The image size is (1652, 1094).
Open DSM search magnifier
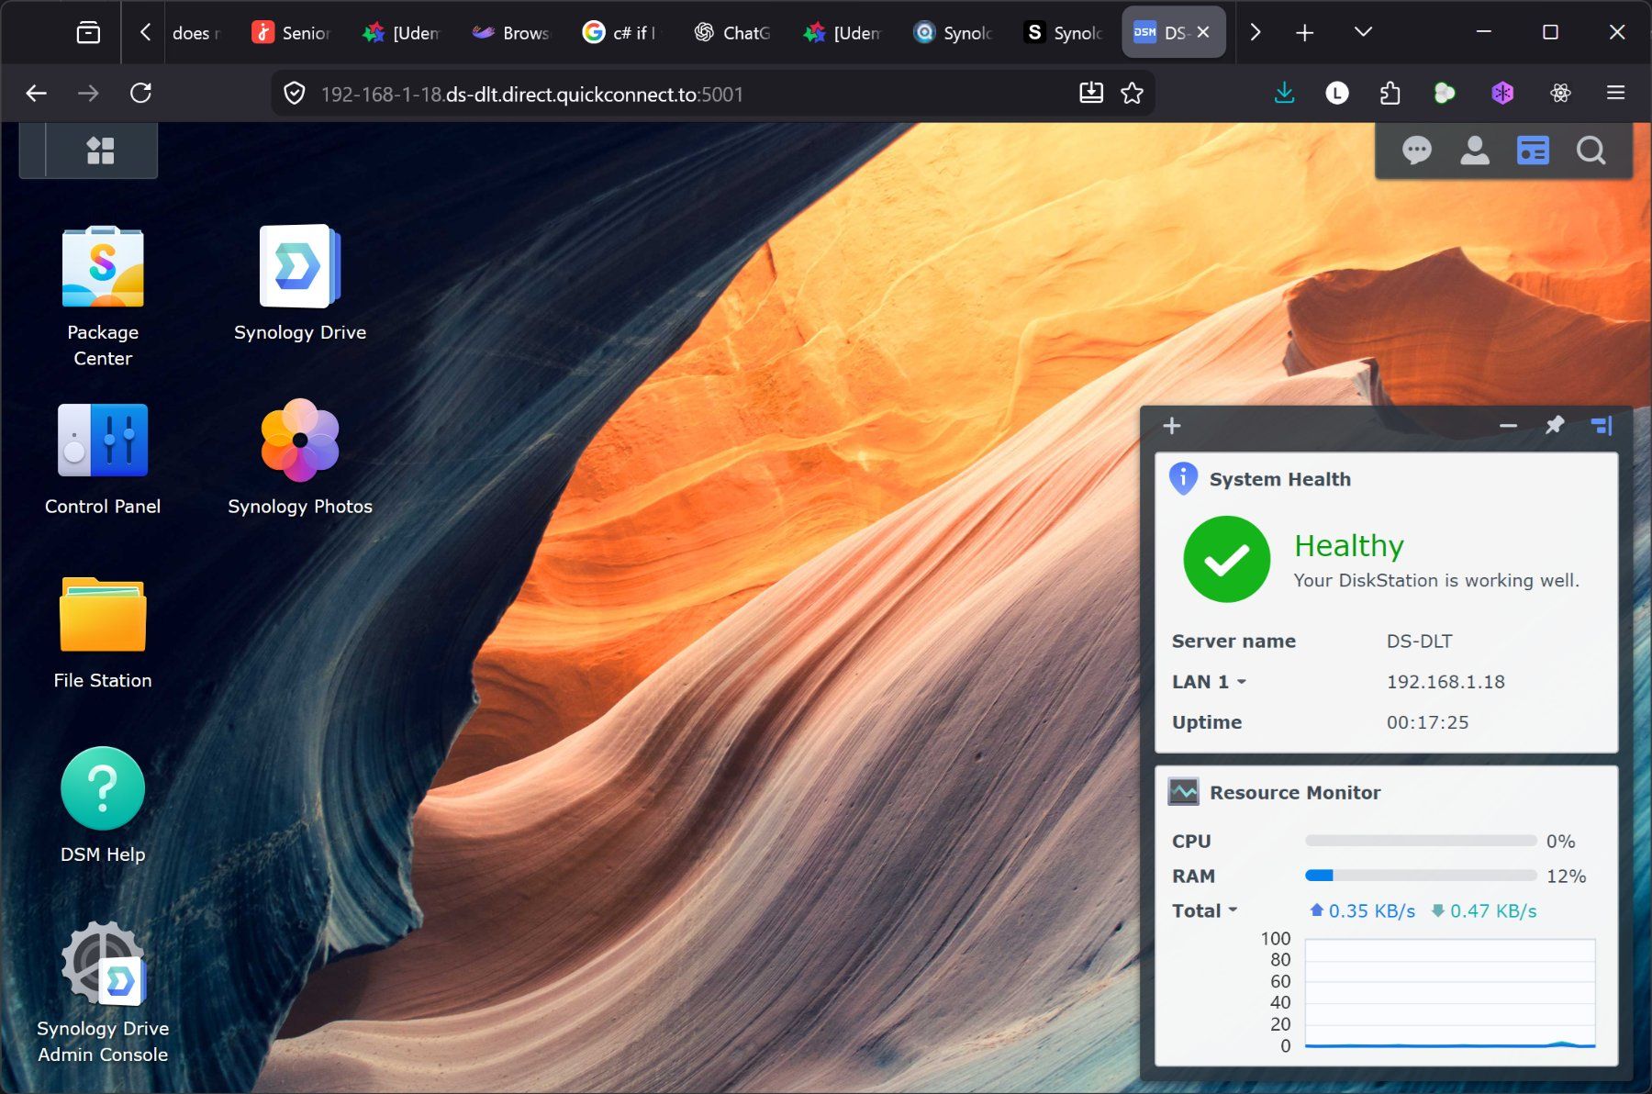[1591, 150]
